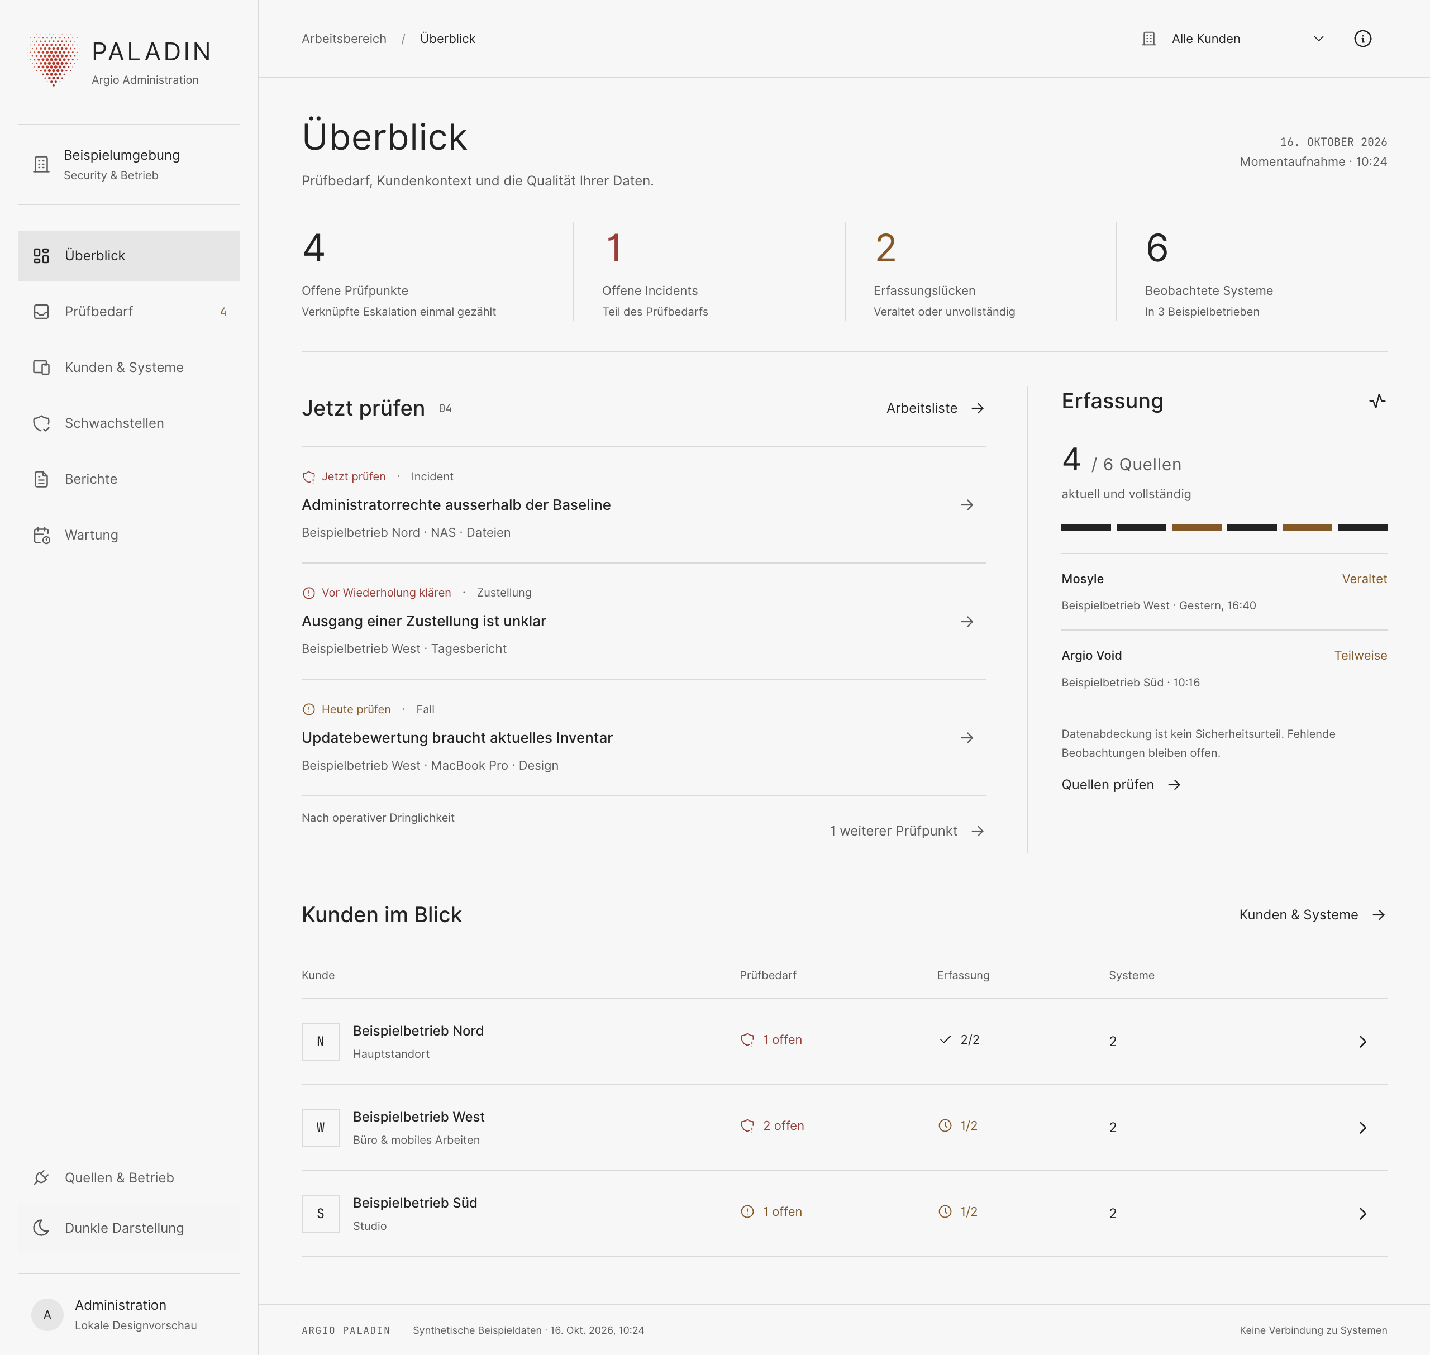This screenshot has width=1430, height=1355.
Task: Click the 'Veraltet' status for Mosyle
Action: click(1364, 579)
